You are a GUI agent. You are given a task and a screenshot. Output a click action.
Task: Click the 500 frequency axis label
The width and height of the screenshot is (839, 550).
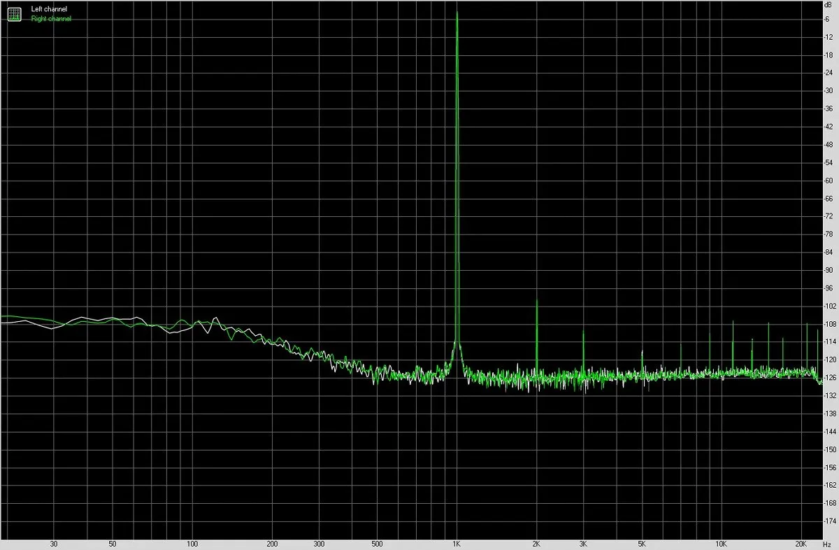pos(377,543)
